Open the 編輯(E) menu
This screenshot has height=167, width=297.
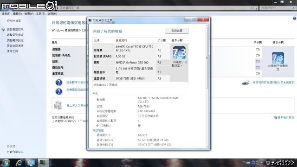pos(17,13)
